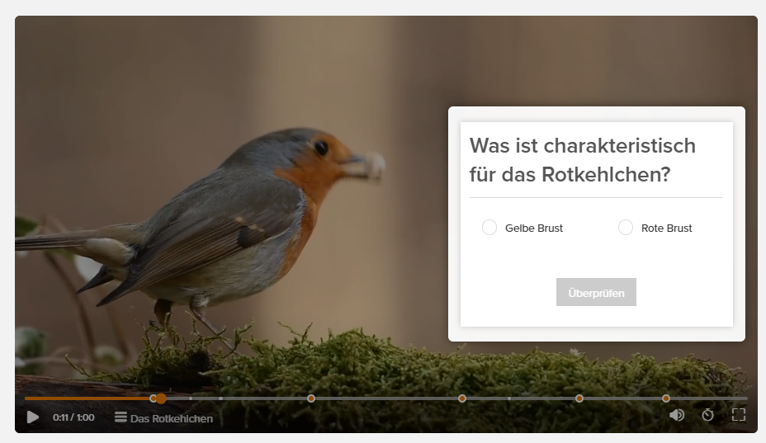
Task: Jump to the last orange interaction marker
Action: tap(666, 398)
